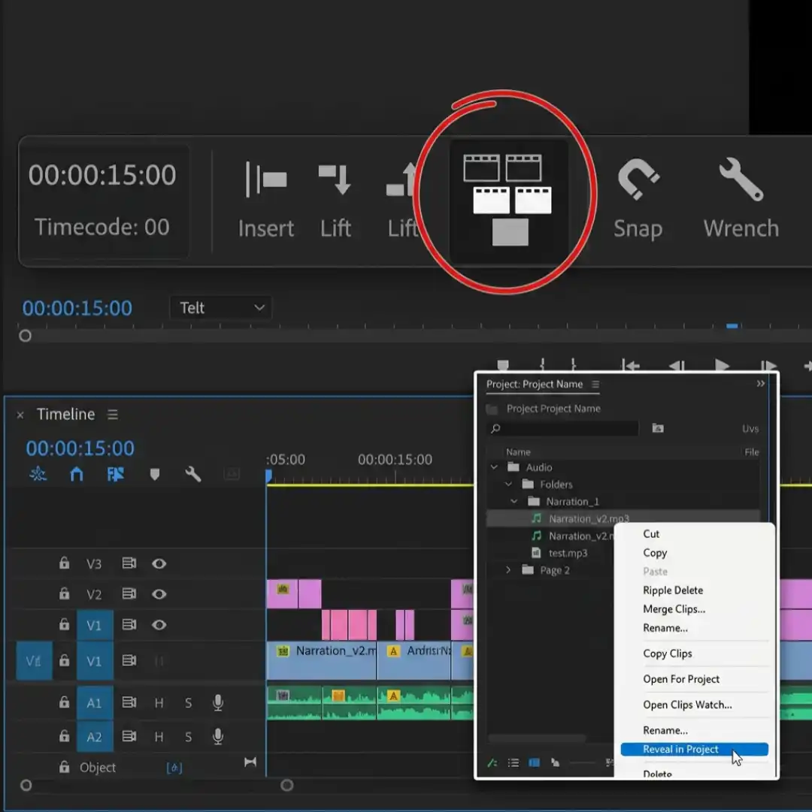Screen dimensions: 812x812
Task: Choose Copy in the context menu
Action: 654,553
